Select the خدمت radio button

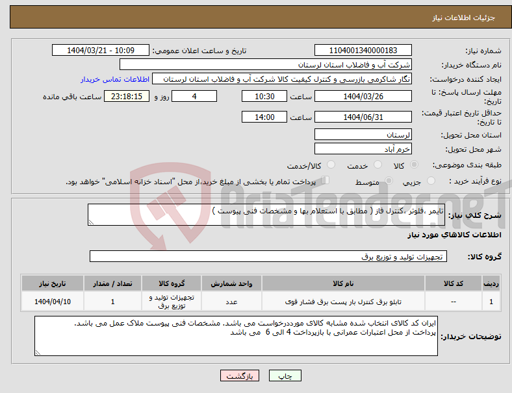[x=378, y=165]
